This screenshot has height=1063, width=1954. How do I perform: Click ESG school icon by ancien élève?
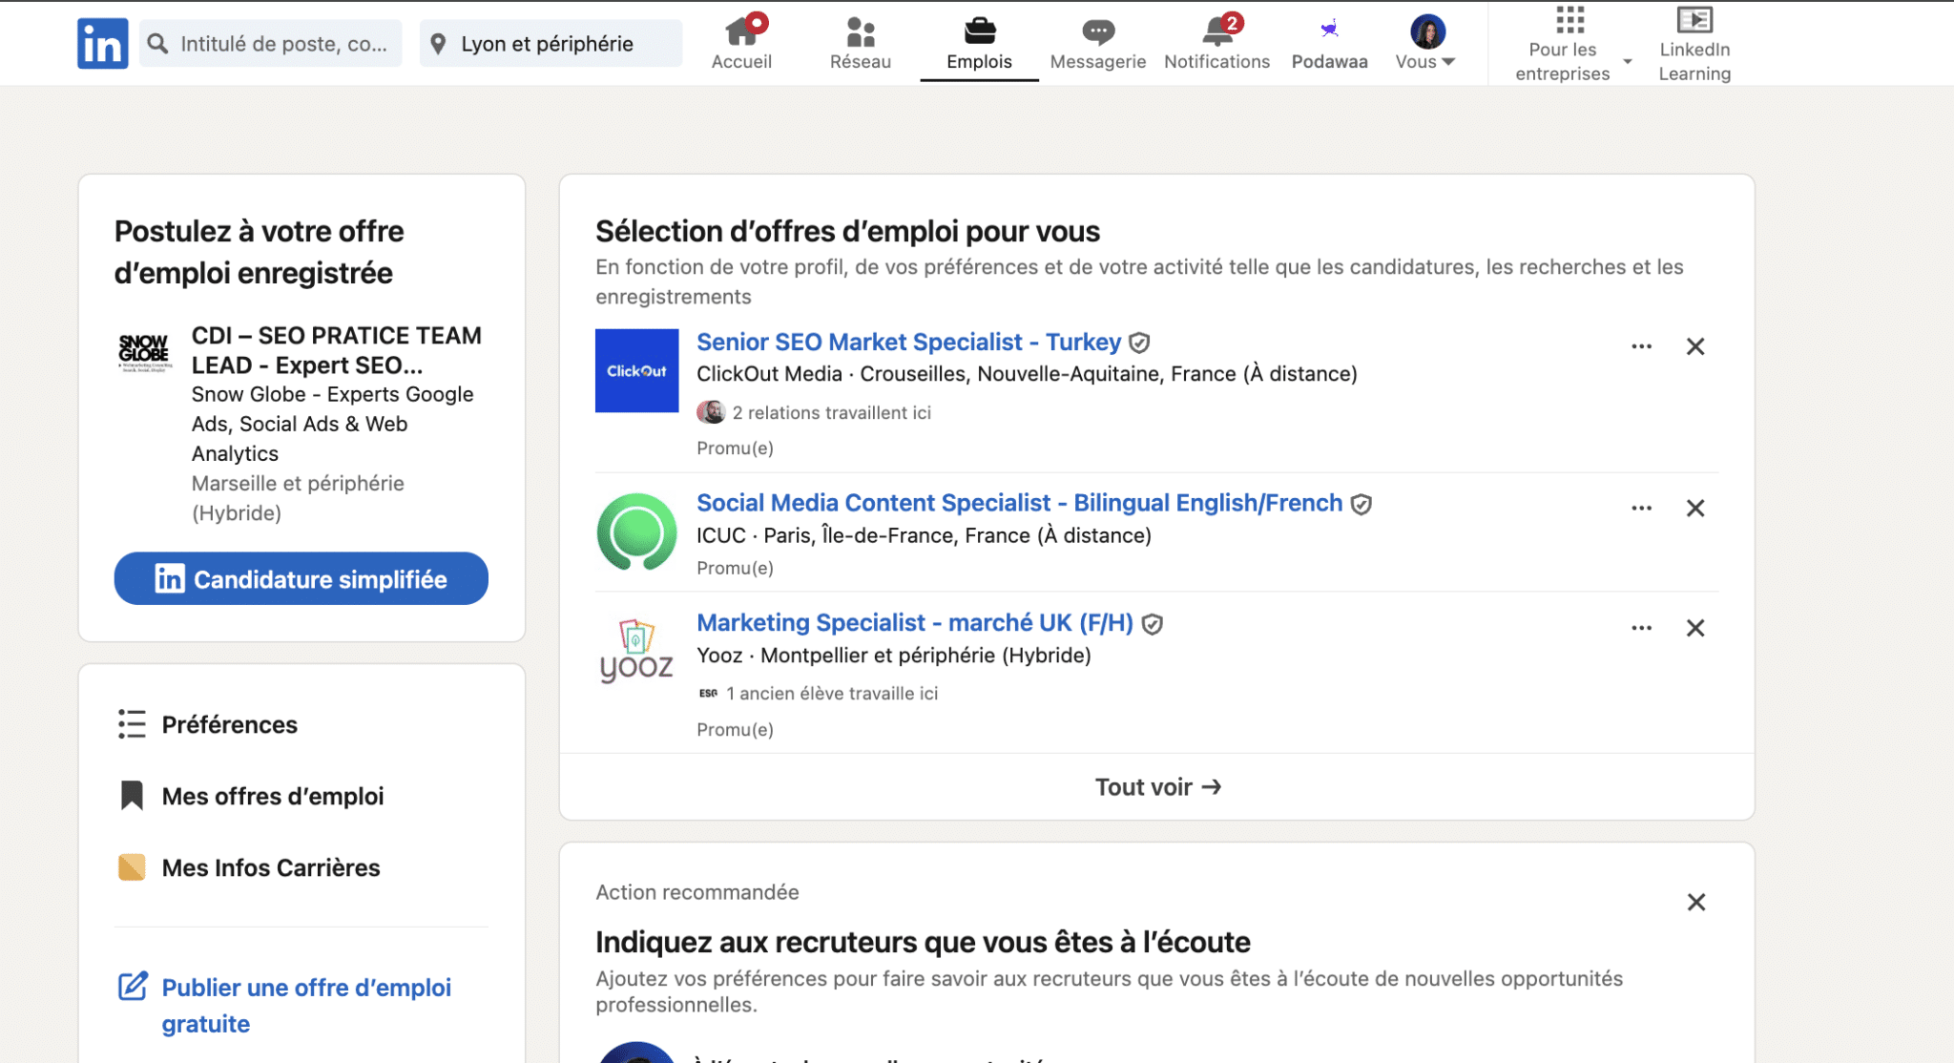[708, 694]
